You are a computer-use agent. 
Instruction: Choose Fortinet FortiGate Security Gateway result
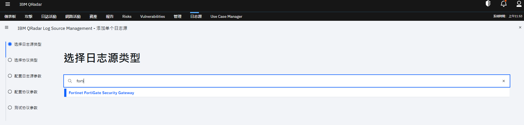[287, 93]
